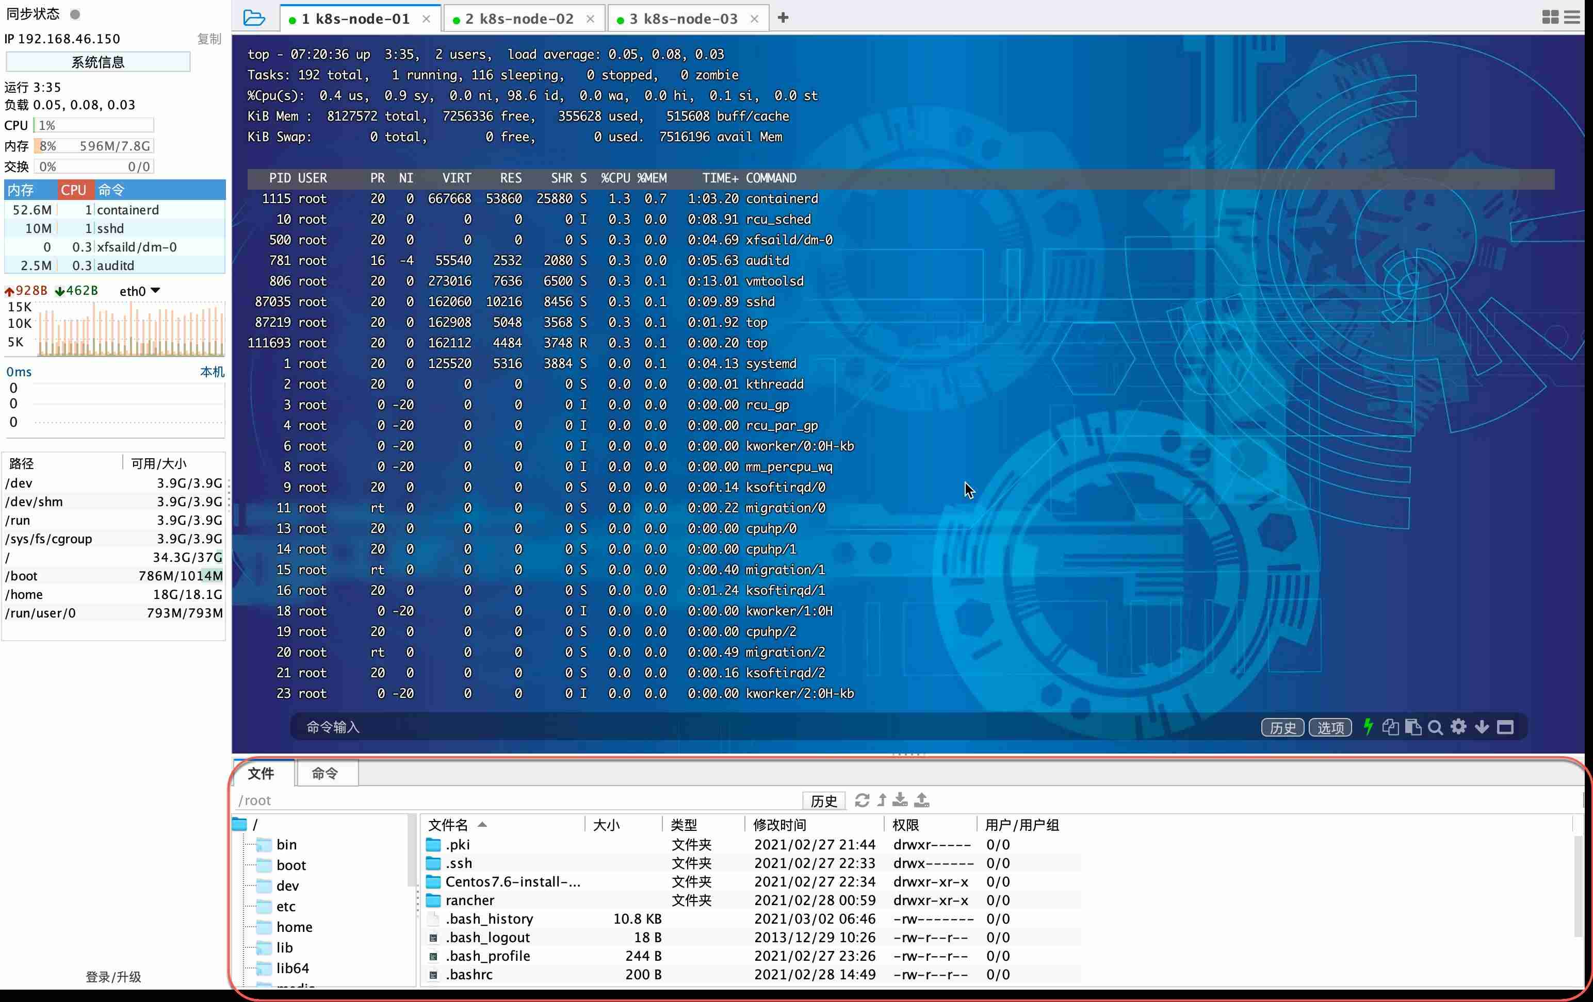The image size is (1593, 1002).
Task: Click the green lightning quick command icon
Action: (1369, 727)
